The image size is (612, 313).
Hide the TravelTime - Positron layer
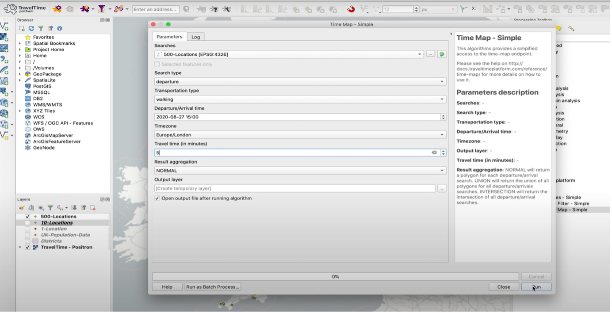click(27, 248)
